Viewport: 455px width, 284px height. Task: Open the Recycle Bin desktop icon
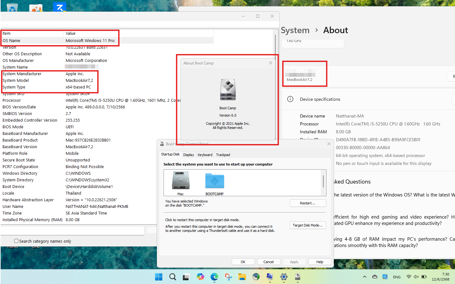point(12,8)
